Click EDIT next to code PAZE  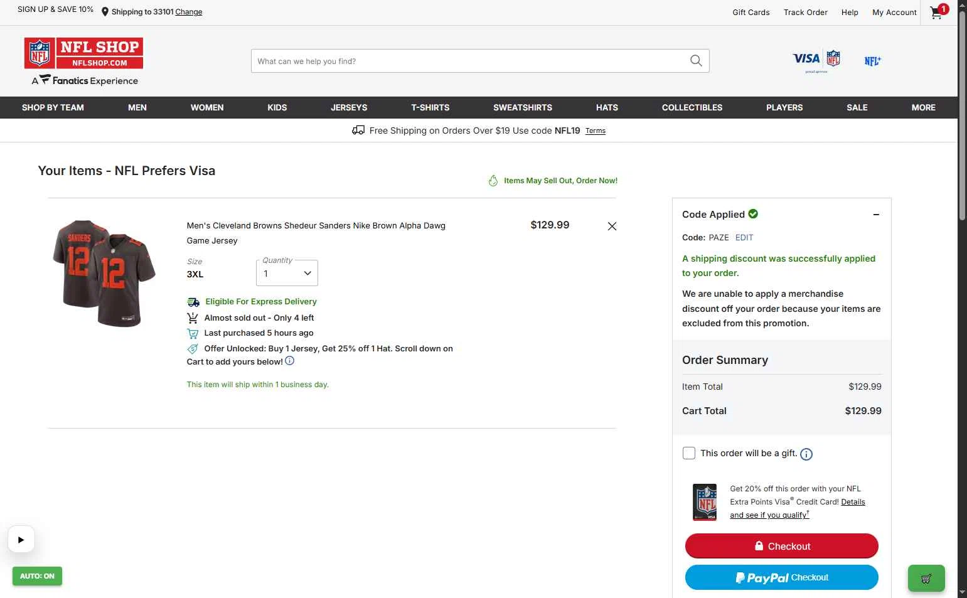click(x=744, y=238)
